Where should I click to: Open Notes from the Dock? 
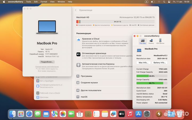[x=105, y=114]
